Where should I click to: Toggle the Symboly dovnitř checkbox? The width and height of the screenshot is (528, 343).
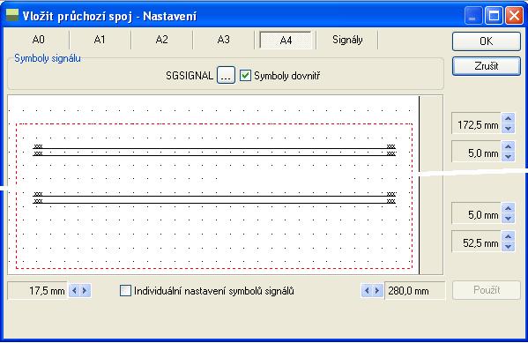(x=245, y=76)
